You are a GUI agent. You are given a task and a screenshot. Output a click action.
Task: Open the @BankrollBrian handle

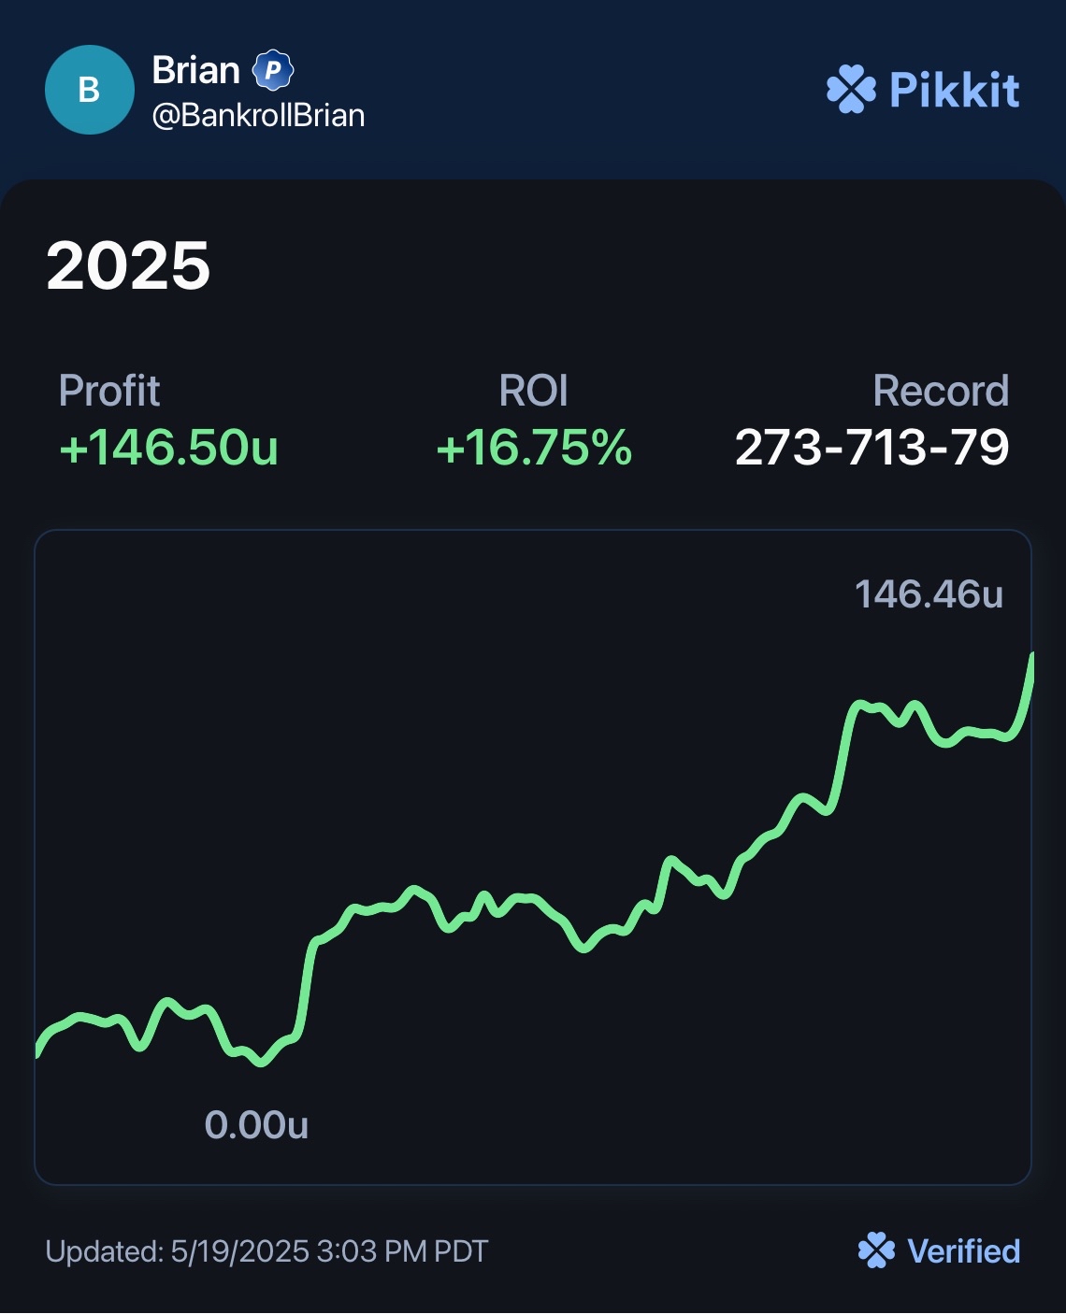point(258,116)
